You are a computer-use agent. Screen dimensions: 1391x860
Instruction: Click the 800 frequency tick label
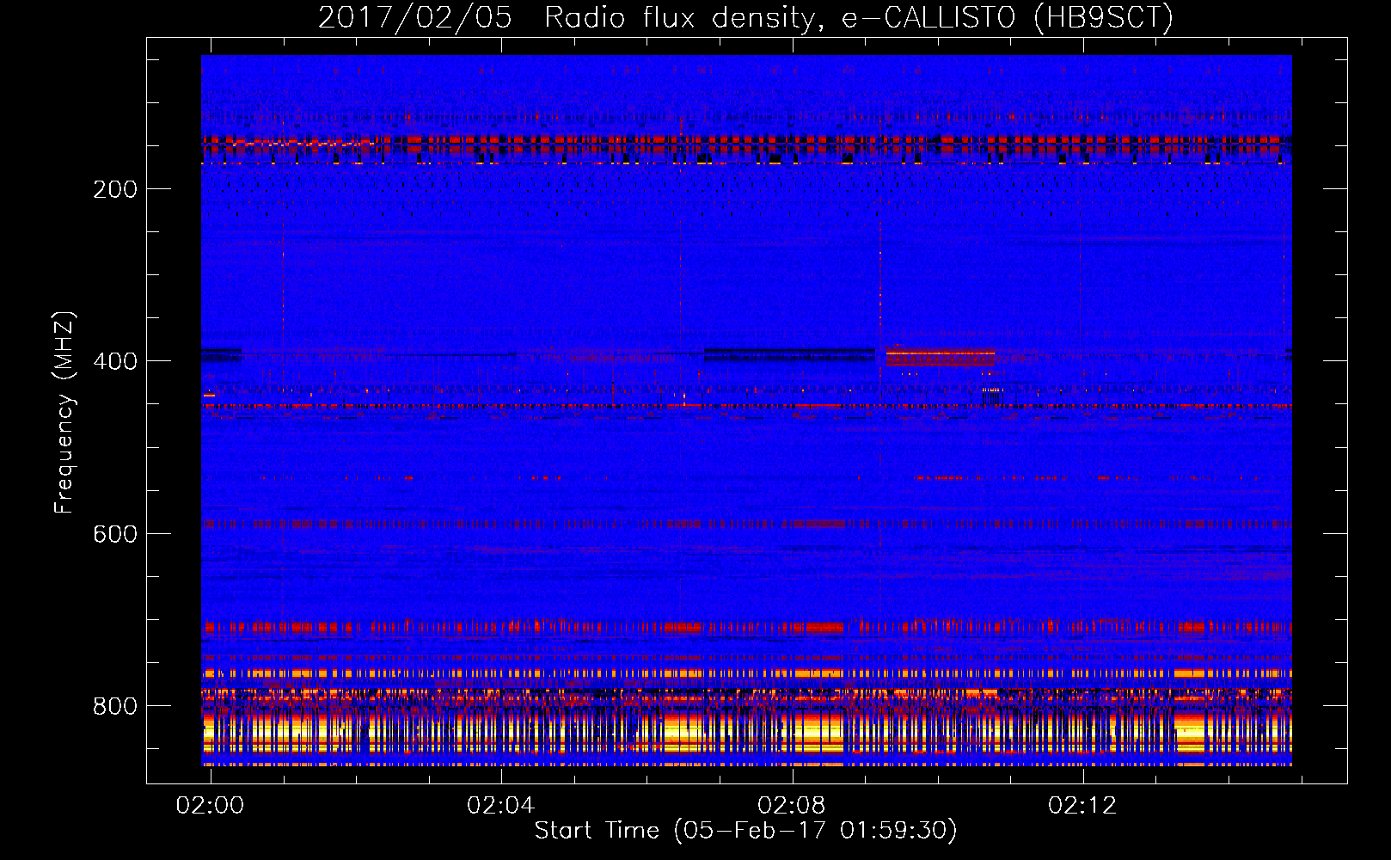point(115,706)
